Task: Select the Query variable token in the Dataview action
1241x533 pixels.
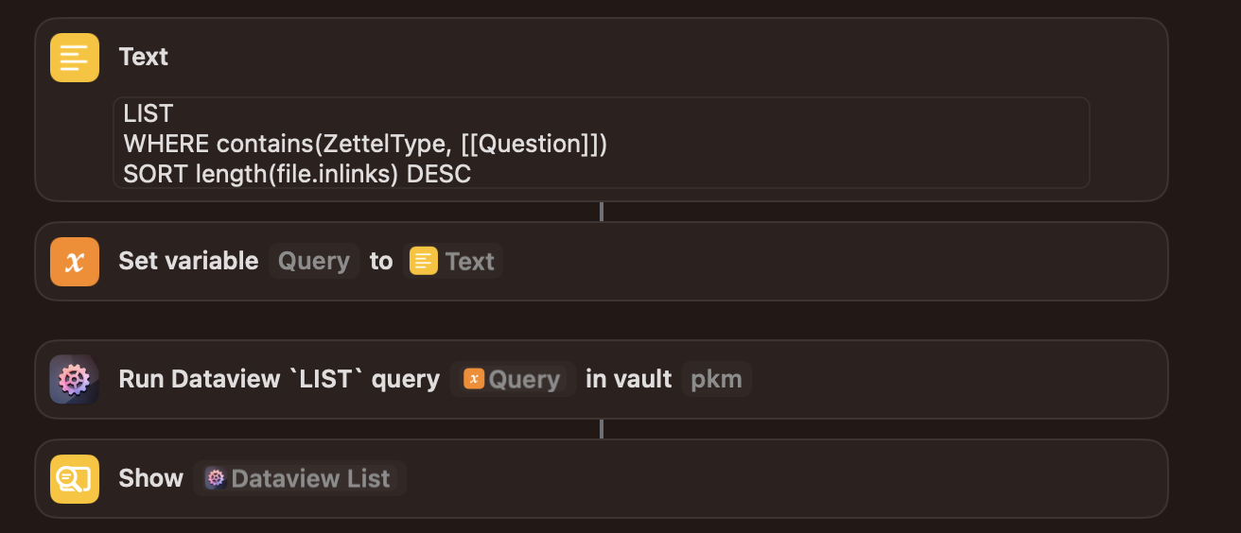Action: point(513,379)
